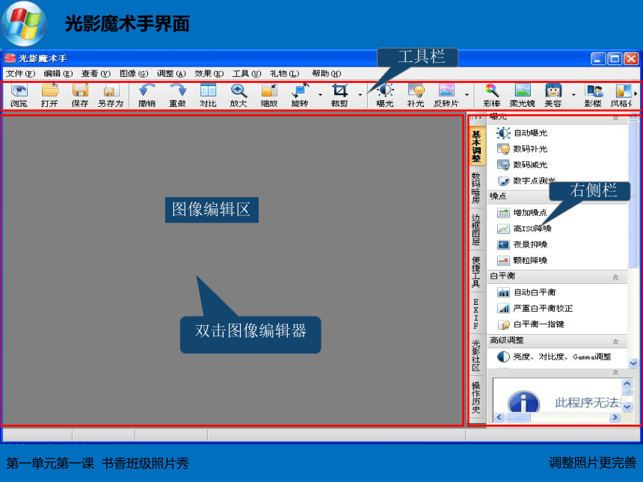Click the sidebar collapse arrows handle
Screen dimensions: 643x482
tap(476, 117)
